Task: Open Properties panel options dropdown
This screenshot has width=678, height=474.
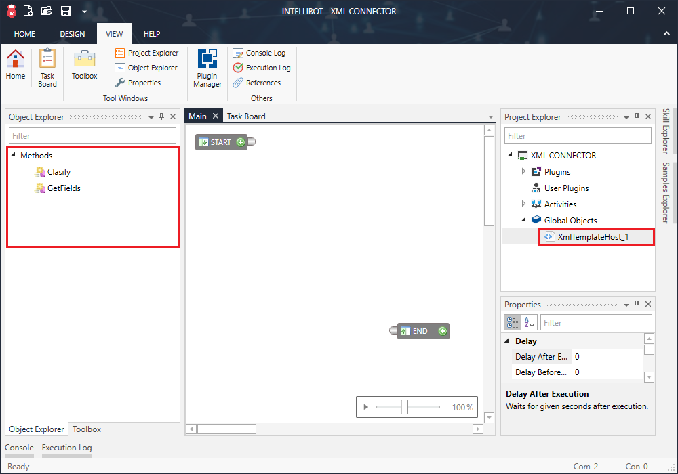Action: pos(626,305)
